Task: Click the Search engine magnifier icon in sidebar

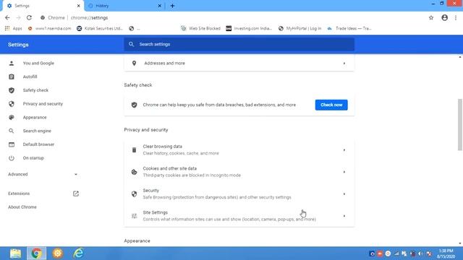Action: point(12,131)
